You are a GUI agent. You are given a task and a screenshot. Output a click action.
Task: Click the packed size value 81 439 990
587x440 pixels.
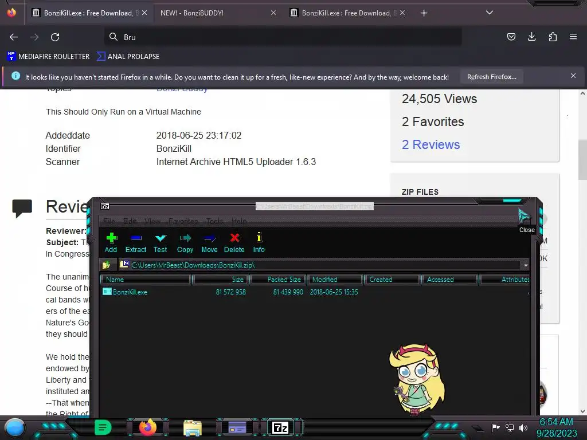click(288, 292)
